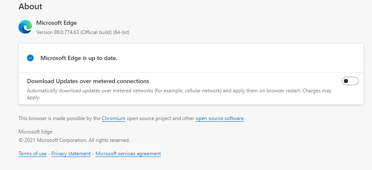
Task: Open the Microsoft services agreement link
Action: click(x=128, y=154)
